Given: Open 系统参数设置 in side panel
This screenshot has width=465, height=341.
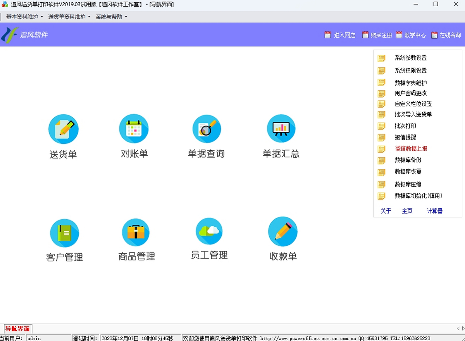Looking at the screenshot, I should point(410,58).
